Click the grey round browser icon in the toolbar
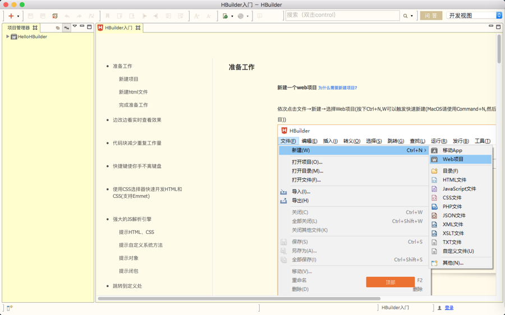 [x=241, y=16]
